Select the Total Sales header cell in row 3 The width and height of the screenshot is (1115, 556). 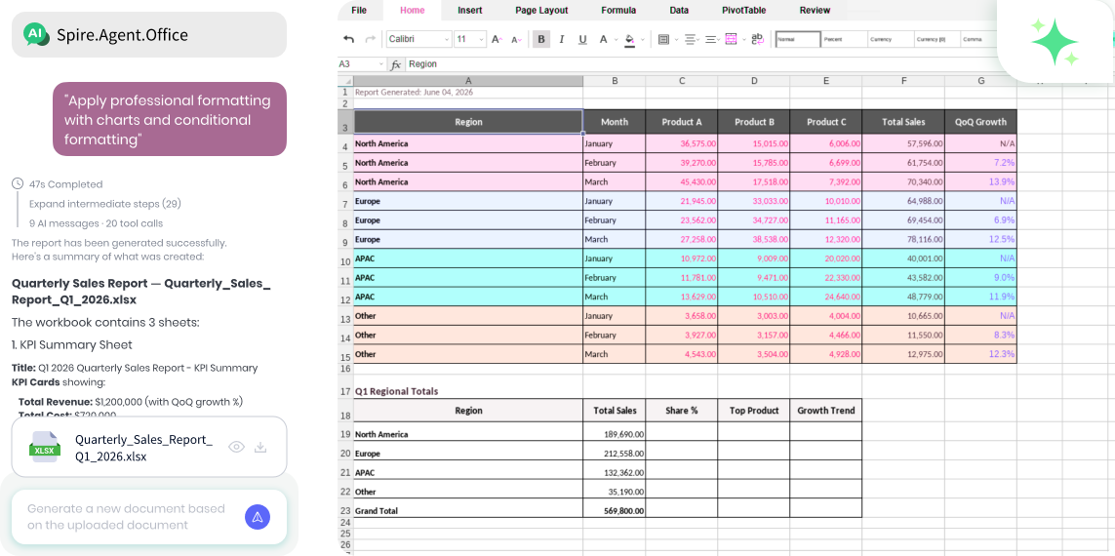[903, 122]
